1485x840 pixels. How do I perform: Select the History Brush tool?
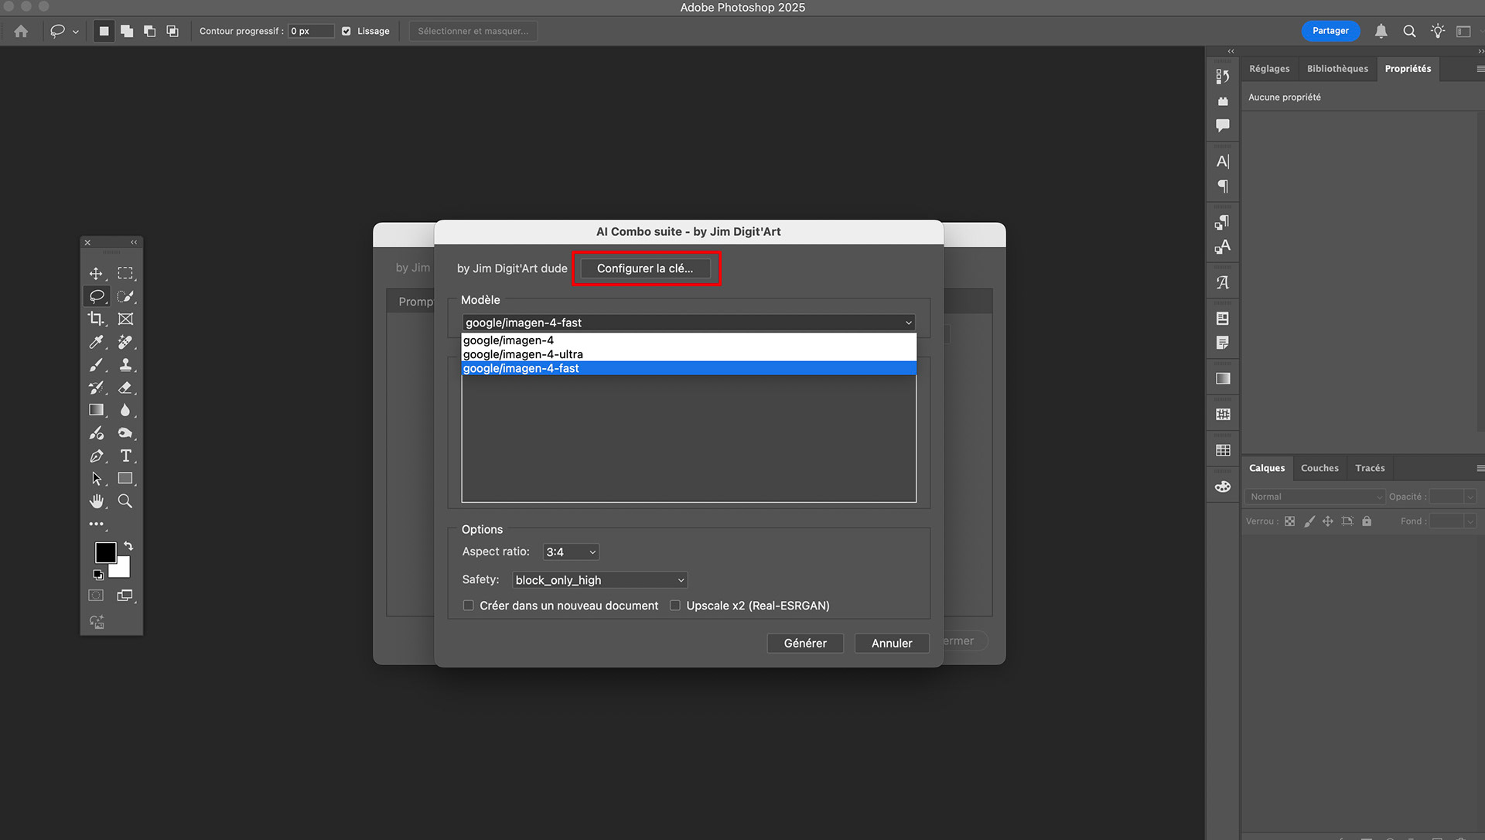click(96, 388)
